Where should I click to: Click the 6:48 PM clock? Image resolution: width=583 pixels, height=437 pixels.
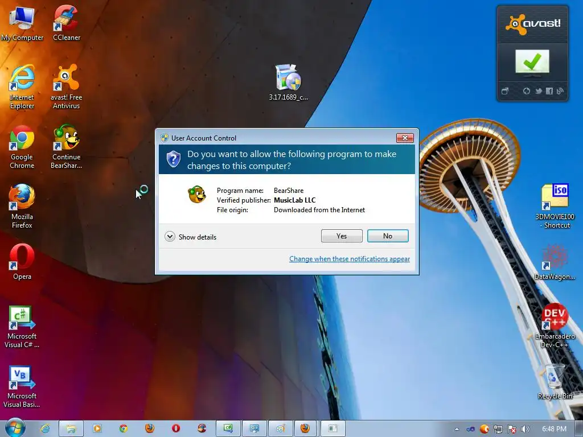click(554, 429)
